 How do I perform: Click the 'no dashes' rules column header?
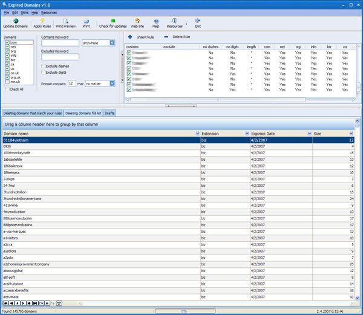(211, 47)
